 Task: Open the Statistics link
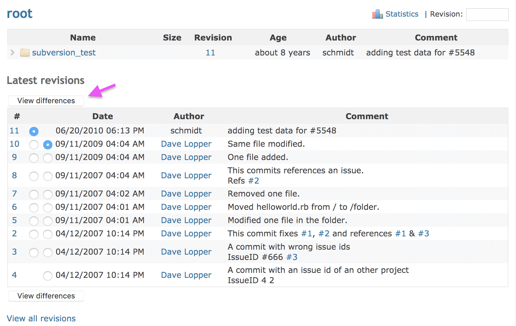(402, 14)
